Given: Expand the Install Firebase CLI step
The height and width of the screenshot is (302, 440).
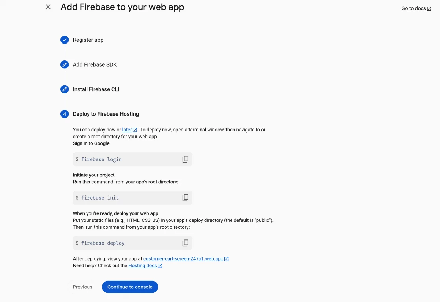Looking at the screenshot, I should tap(96, 89).
